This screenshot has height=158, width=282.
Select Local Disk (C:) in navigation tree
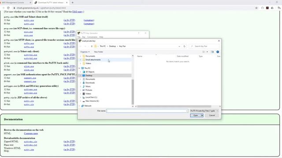tap(91, 97)
